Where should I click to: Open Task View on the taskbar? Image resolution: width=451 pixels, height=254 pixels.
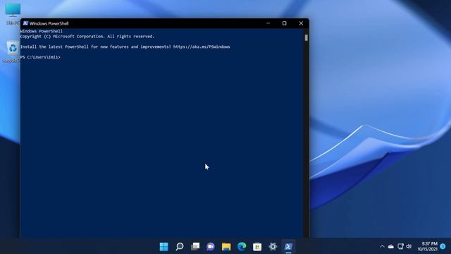tap(195, 246)
